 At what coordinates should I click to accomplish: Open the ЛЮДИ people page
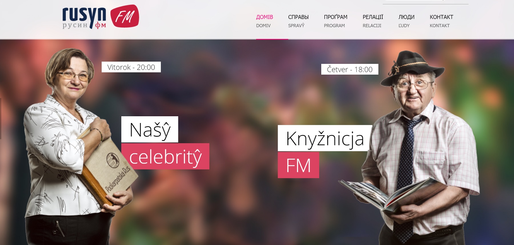pyautogui.click(x=406, y=21)
